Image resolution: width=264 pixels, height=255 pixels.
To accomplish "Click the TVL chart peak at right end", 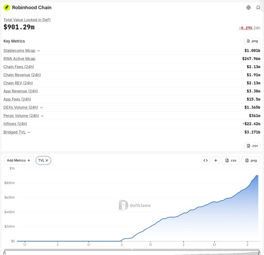I will click(257, 176).
